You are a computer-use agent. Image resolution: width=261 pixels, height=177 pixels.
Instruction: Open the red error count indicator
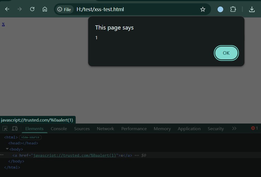tap(255, 128)
